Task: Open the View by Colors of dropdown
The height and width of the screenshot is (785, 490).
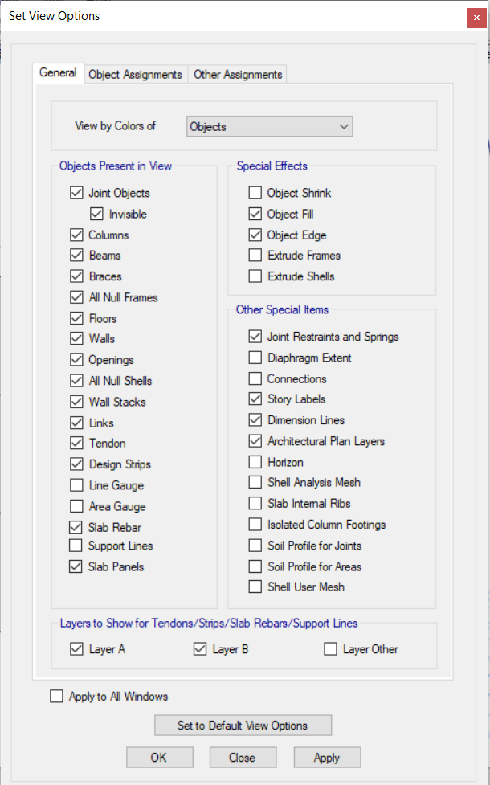Action: point(269,126)
